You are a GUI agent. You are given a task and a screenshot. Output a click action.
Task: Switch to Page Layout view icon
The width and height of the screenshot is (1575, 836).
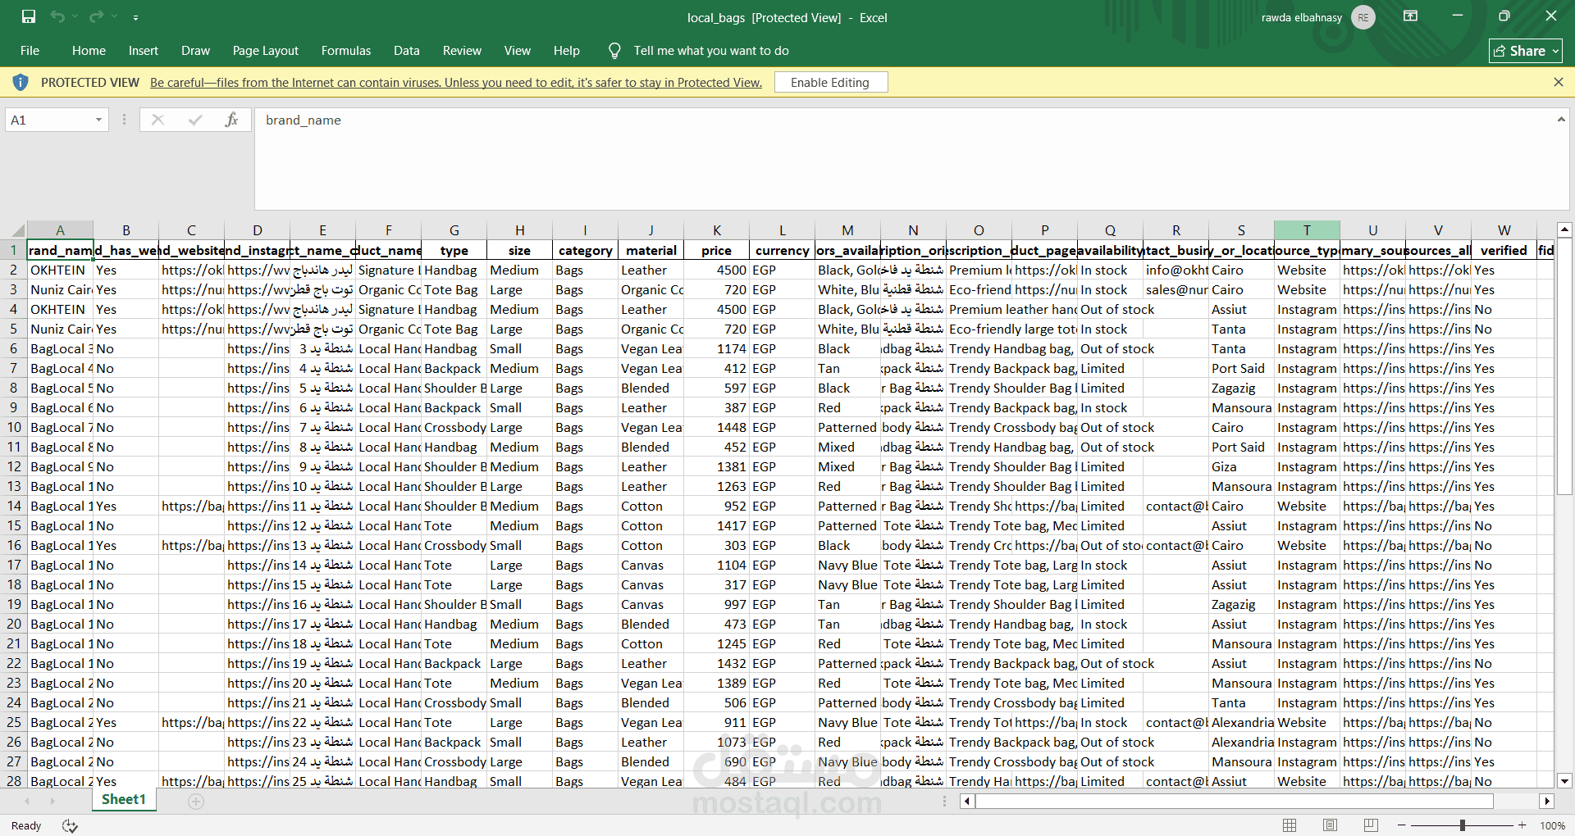[1330, 825]
